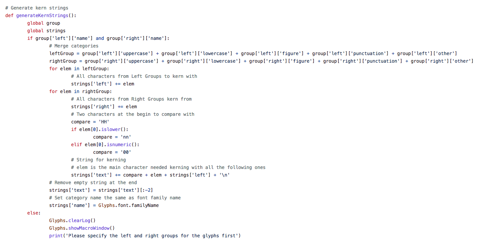This screenshot has width=486, height=243.
Task: Click the 'for elem in leftGroup' line
Action: pos(79,69)
